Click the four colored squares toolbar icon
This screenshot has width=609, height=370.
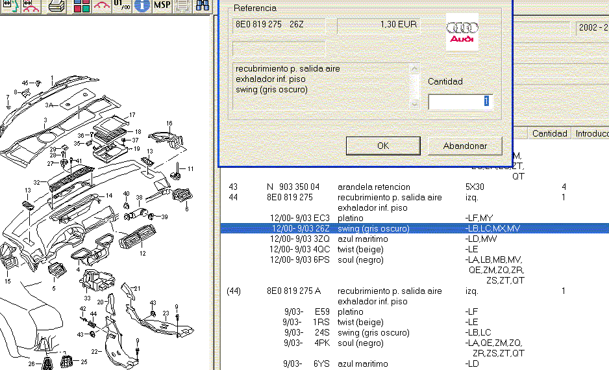pyautogui.click(x=82, y=6)
